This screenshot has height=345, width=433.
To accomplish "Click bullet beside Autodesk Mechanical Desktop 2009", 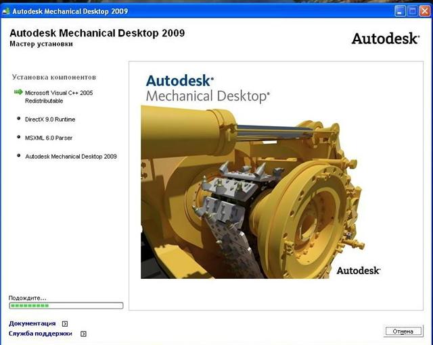I will coord(18,155).
